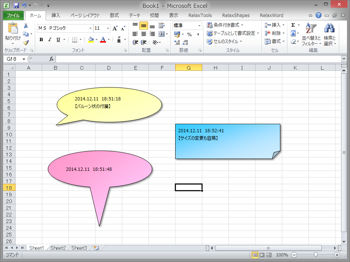
Task: Click the wrap text icon
Action: [161, 26]
